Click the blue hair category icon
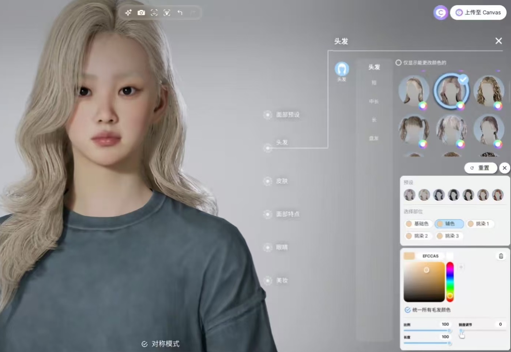Viewport: 511px width, 352px height. (x=342, y=69)
